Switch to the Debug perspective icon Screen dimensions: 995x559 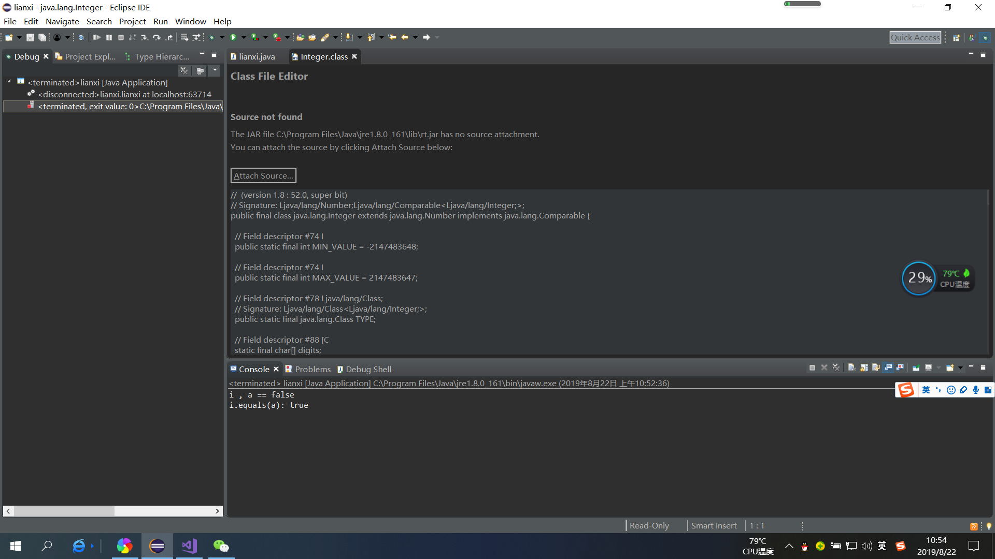985,37
